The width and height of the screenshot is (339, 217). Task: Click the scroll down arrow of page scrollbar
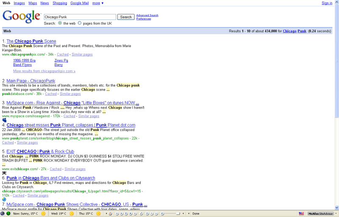click(x=337, y=208)
